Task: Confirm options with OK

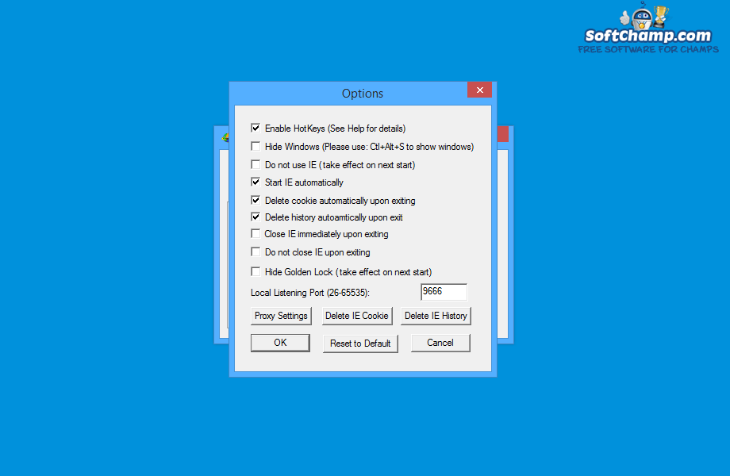Action: pos(280,343)
